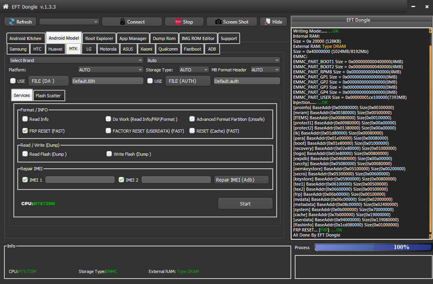This screenshot has height=284, width=433.
Task: Open the port dropdown next to Refresh
Action: click(x=69, y=22)
